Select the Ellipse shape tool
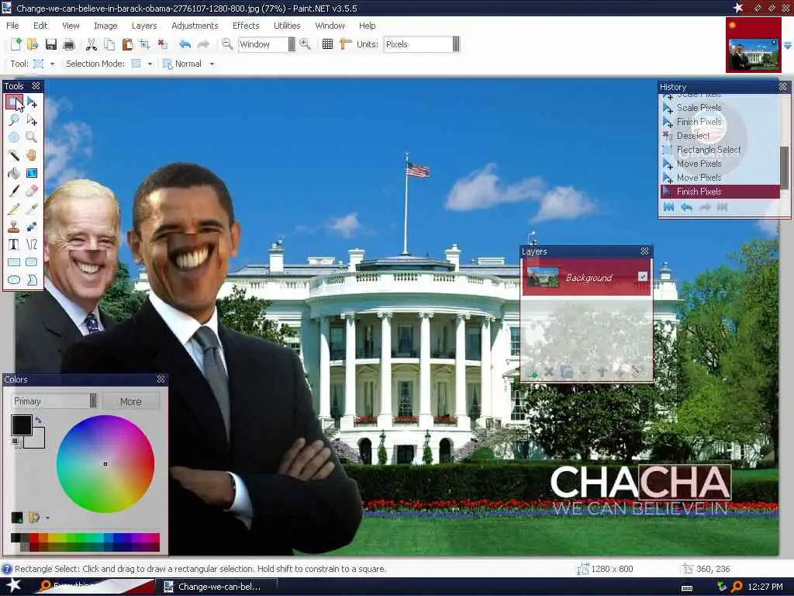This screenshot has width=794, height=596. [x=14, y=279]
